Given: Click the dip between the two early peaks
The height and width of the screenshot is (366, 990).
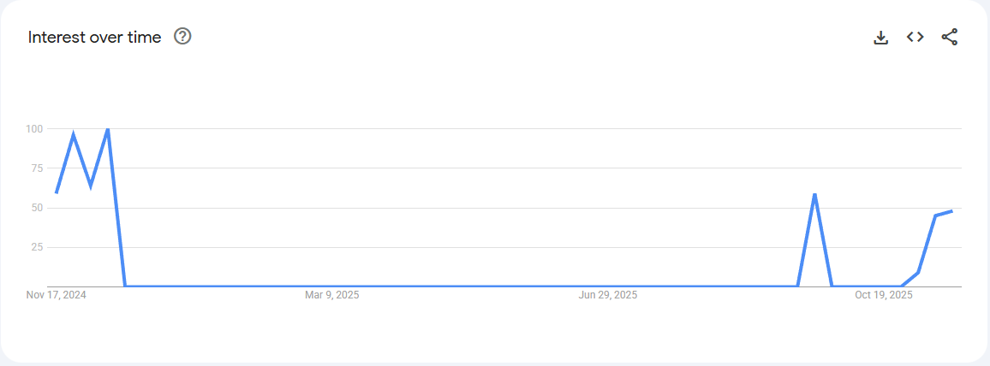Looking at the screenshot, I should (x=91, y=185).
